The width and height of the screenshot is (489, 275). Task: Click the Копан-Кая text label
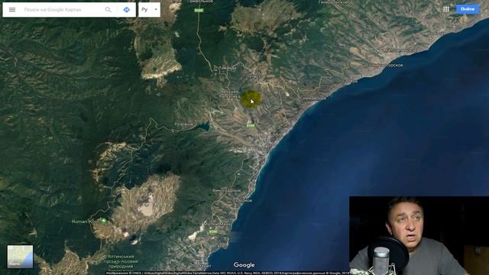(85, 222)
